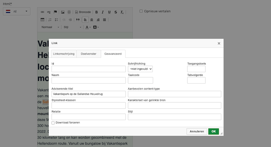Click the bulleted list icon
The width and height of the screenshot is (271, 147).
(56, 20)
